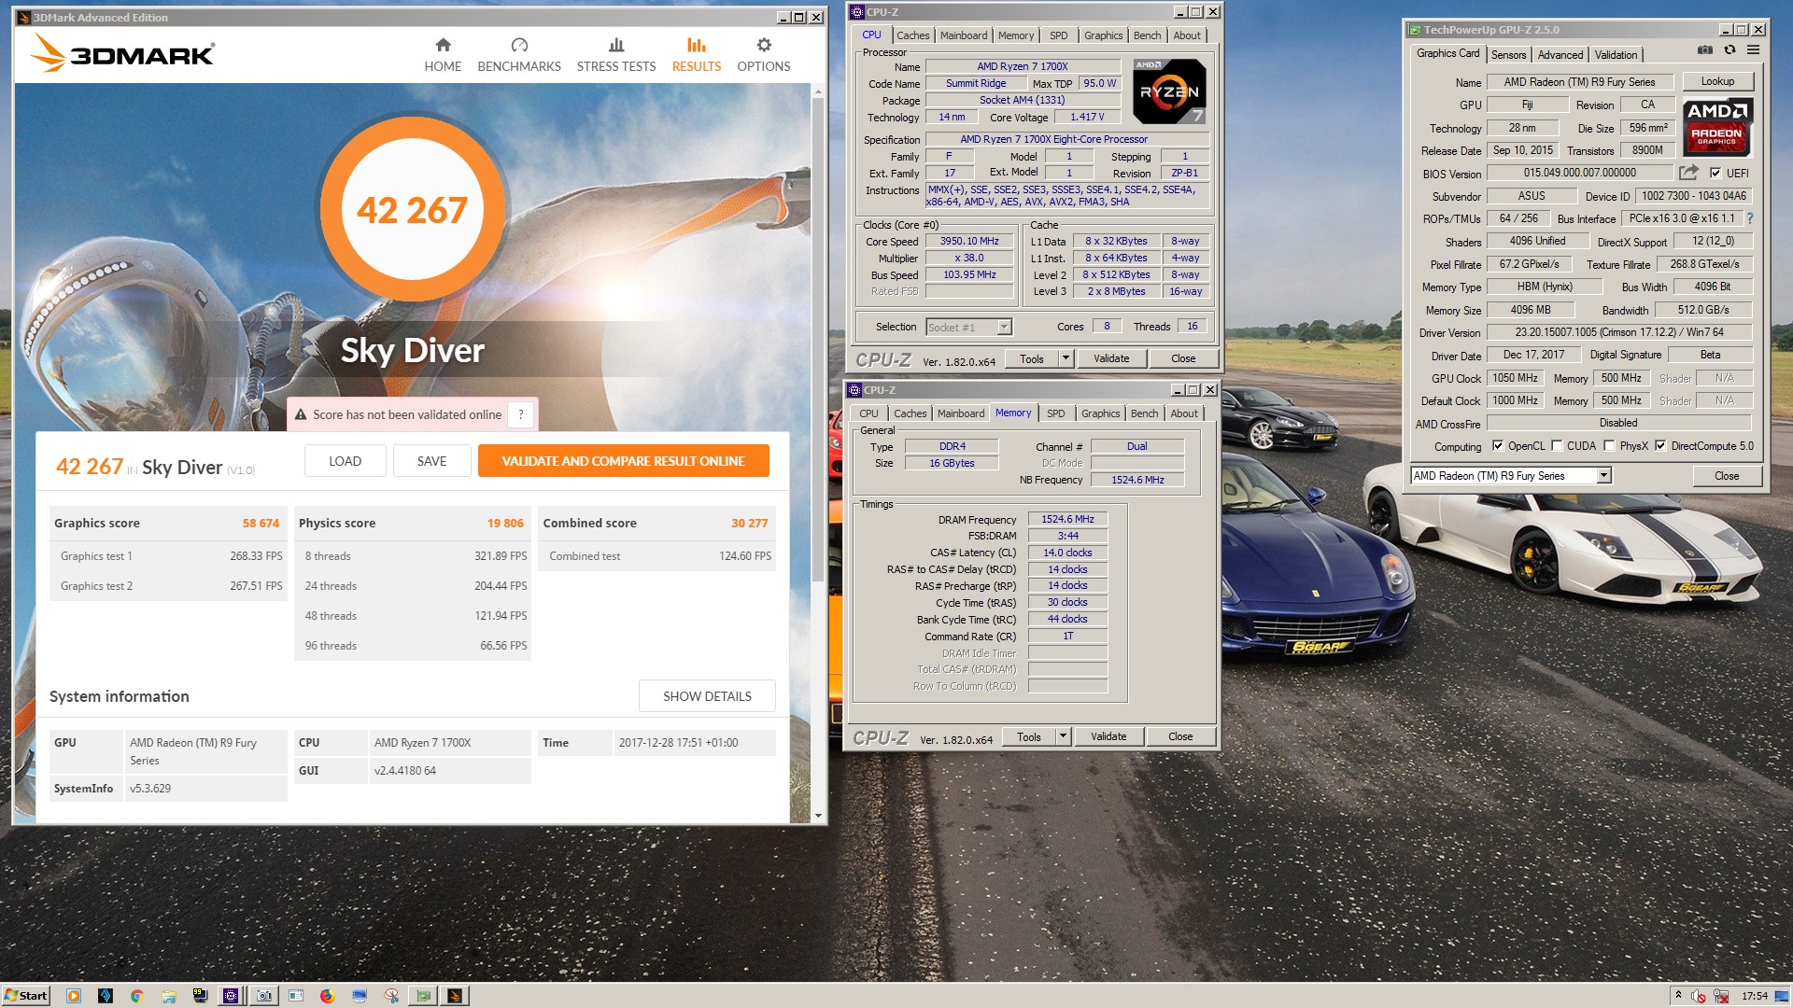Image resolution: width=1793 pixels, height=1008 pixels.
Task: Click the AMD Radeon Graphics logo
Action: (x=1716, y=127)
